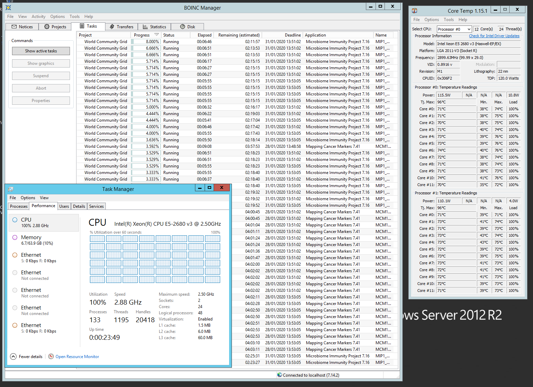Click the Show graphics button
This screenshot has height=387, width=533.
pos(41,63)
